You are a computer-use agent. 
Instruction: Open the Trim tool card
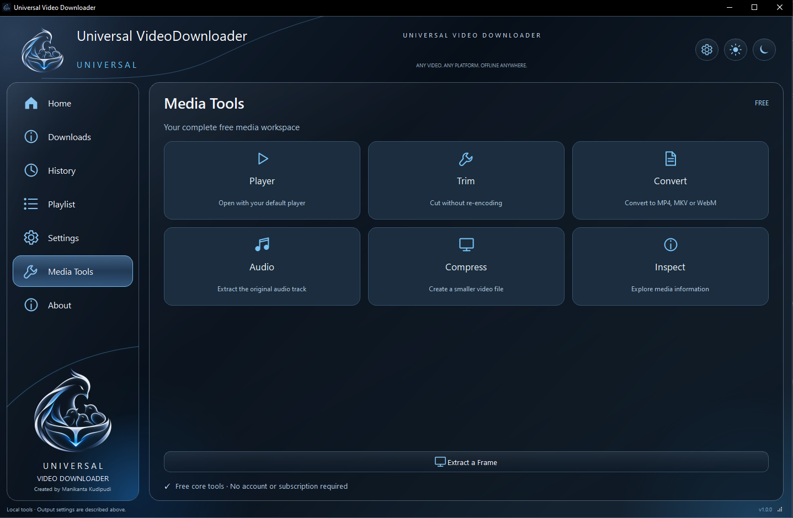pyautogui.click(x=466, y=180)
